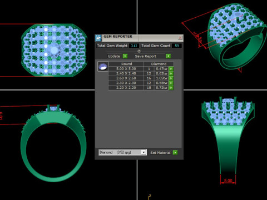Click the green arrow next to Save Report
The height and width of the screenshot is (200, 267).
click(168, 56)
